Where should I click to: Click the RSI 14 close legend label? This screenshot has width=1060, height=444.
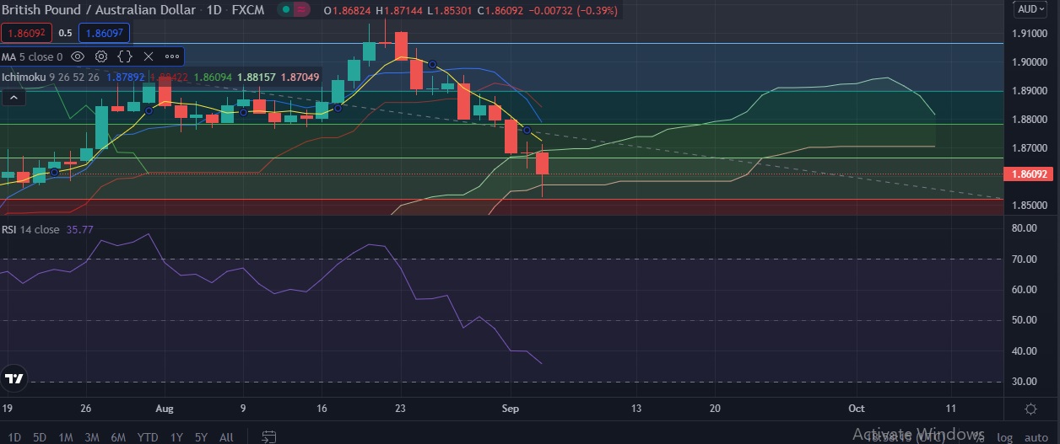[30, 229]
